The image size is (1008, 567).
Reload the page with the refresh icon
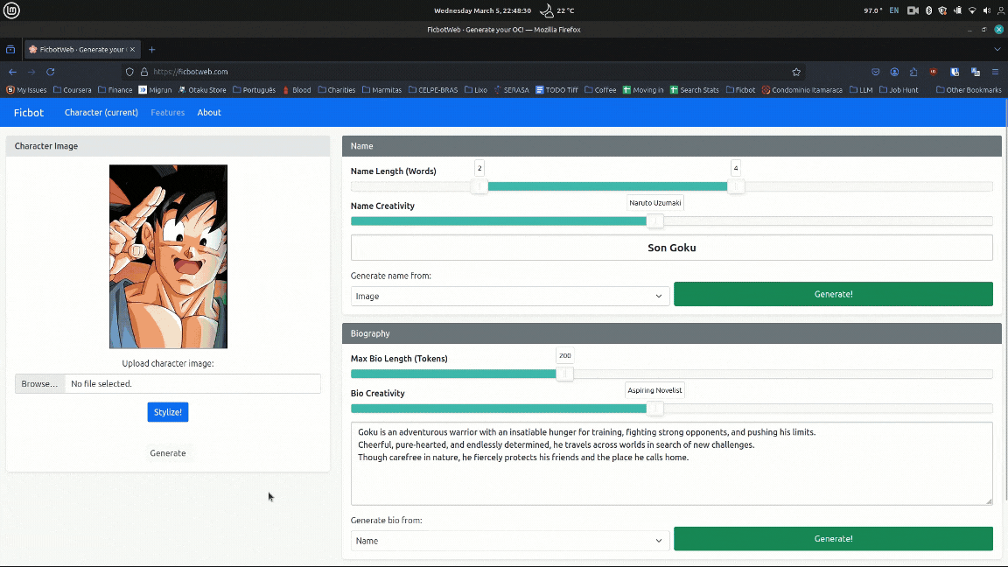tap(50, 72)
